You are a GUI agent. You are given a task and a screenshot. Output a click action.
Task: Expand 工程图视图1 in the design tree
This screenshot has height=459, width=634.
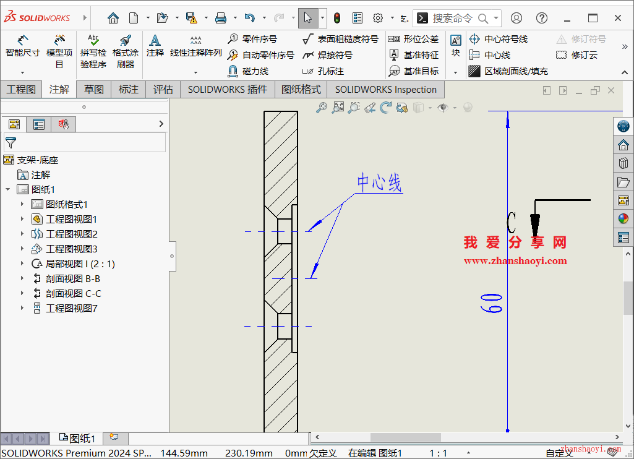tap(21, 219)
